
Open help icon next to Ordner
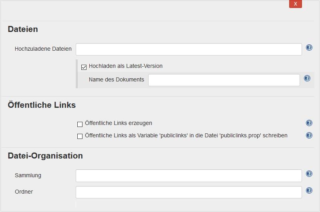click(309, 191)
